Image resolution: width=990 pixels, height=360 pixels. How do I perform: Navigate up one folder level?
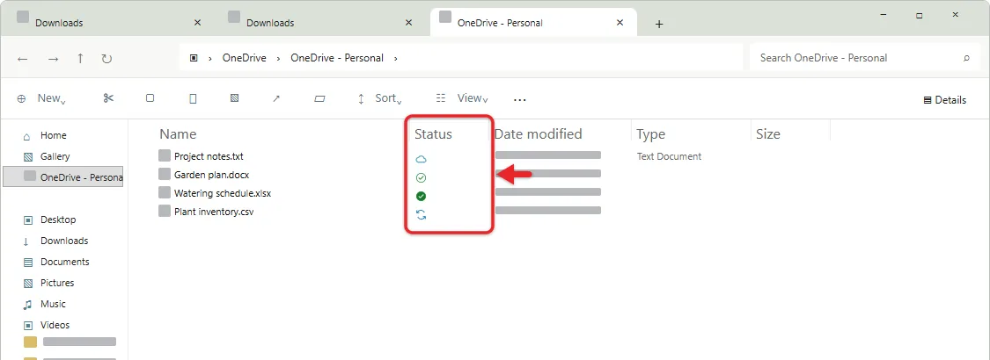80,58
